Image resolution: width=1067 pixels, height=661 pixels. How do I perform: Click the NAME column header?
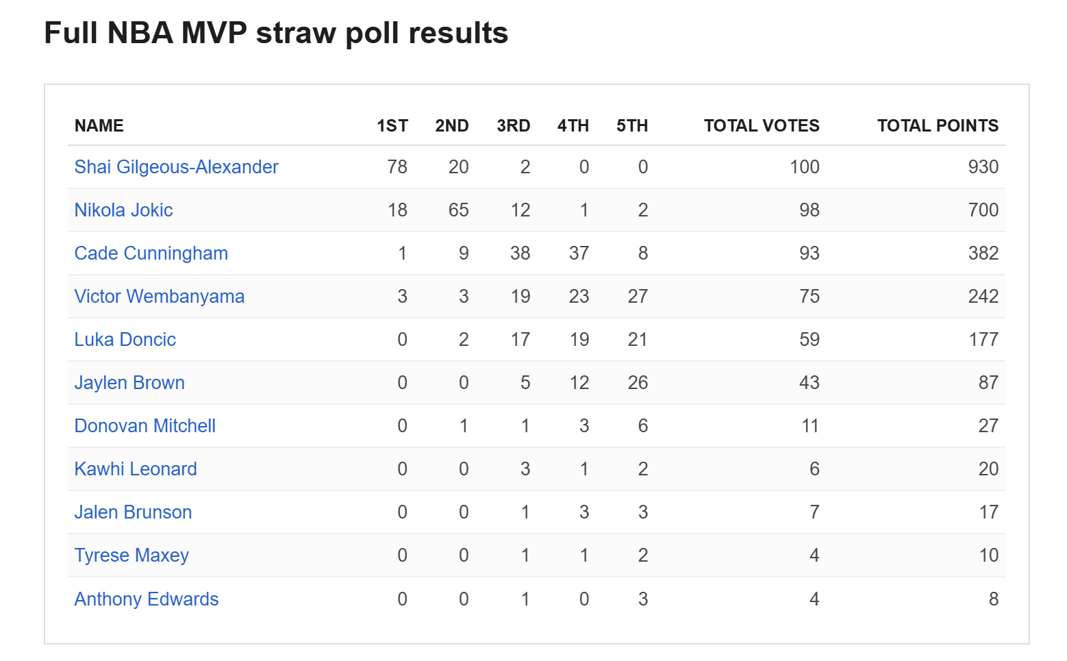[99, 126]
